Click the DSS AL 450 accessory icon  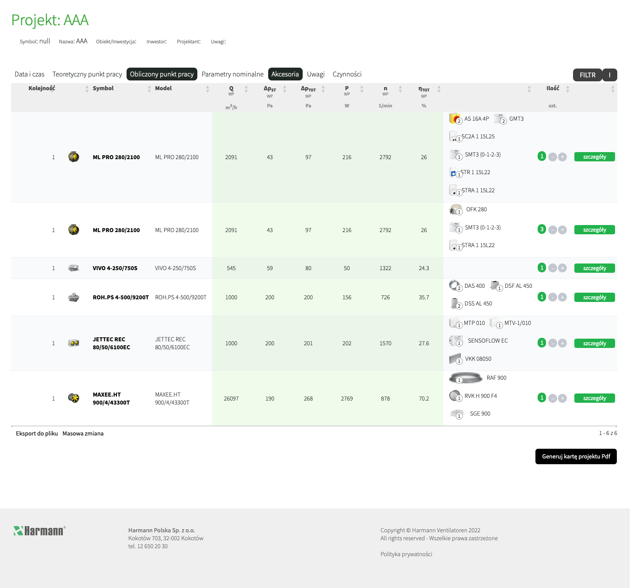click(x=455, y=304)
